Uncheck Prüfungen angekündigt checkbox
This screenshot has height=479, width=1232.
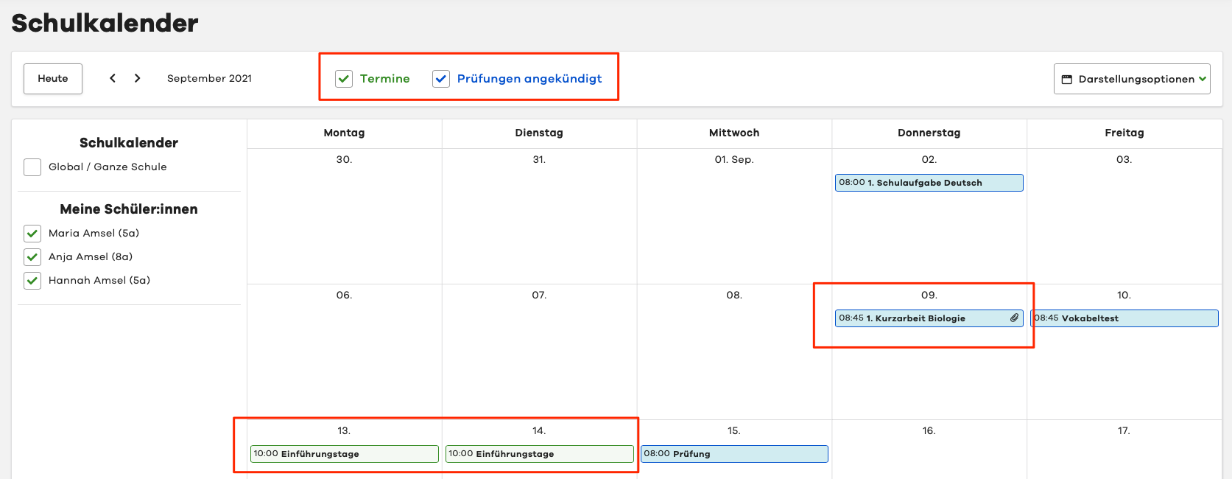pos(441,79)
